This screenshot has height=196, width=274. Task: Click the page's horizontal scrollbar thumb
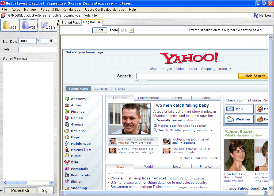click(x=156, y=192)
